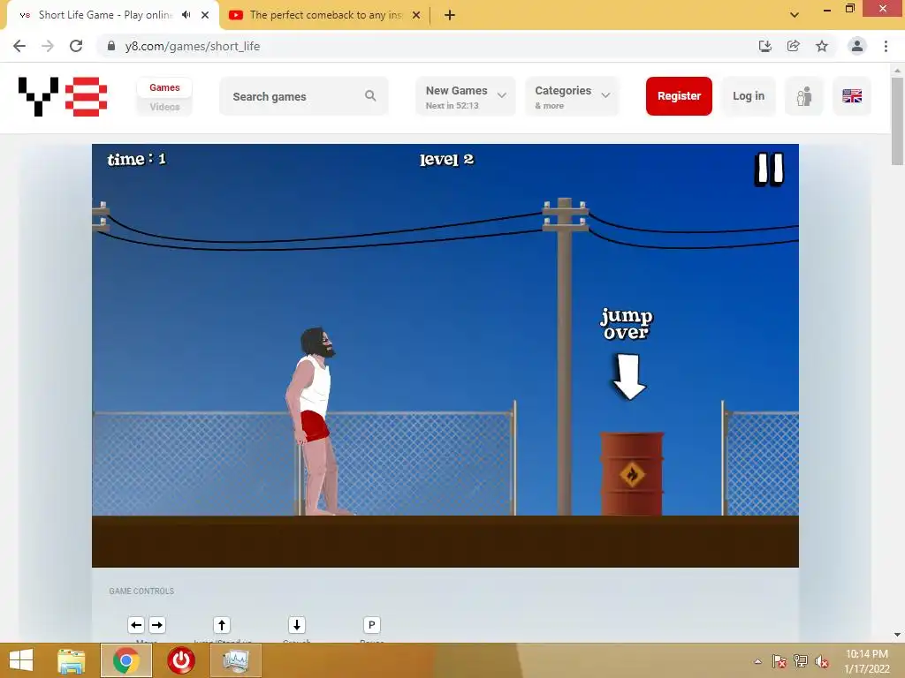Mute the Short Life Game tab audio icon
This screenshot has height=678, width=905.
point(186,15)
